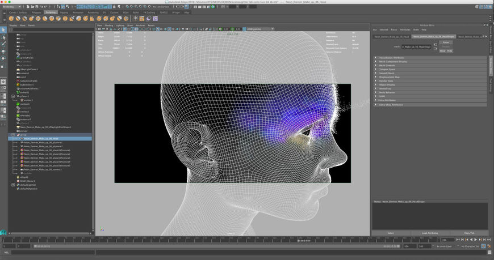The width and height of the screenshot is (494, 260).
Task: Click the mesh name input field
Action: (416, 46)
